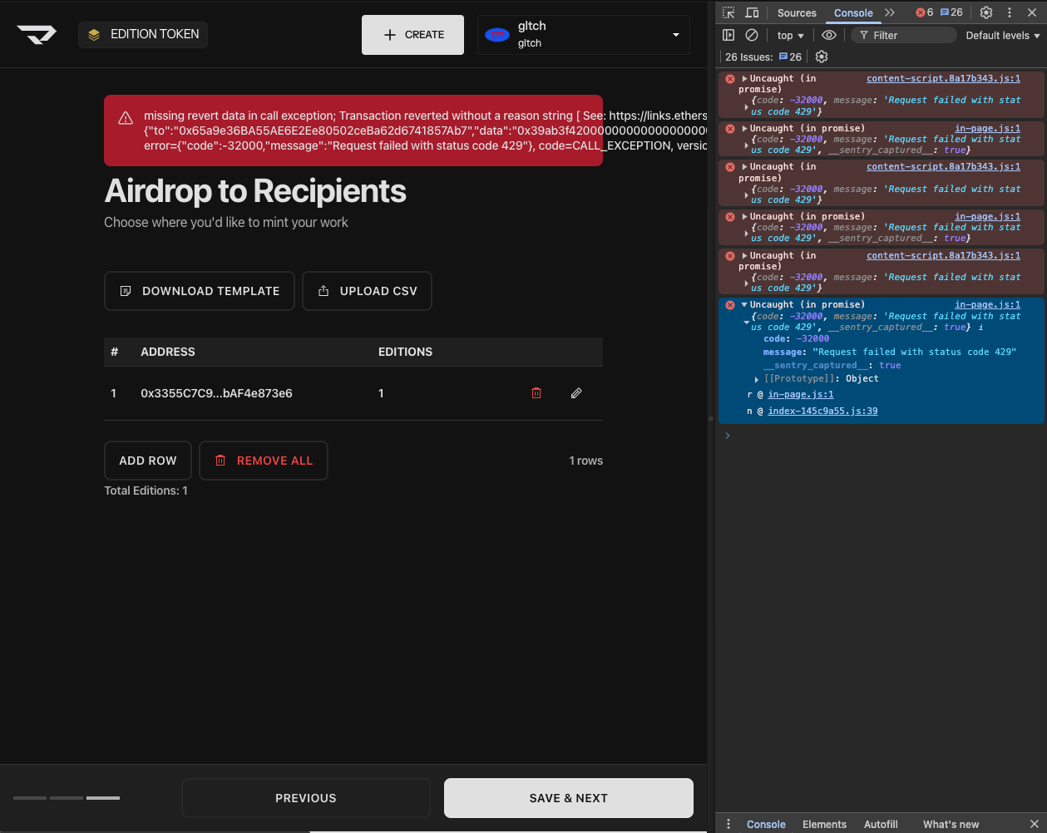The image size is (1047, 833).
Task: Toggle the device toolbar icon in DevTools
Action: click(752, 12)
